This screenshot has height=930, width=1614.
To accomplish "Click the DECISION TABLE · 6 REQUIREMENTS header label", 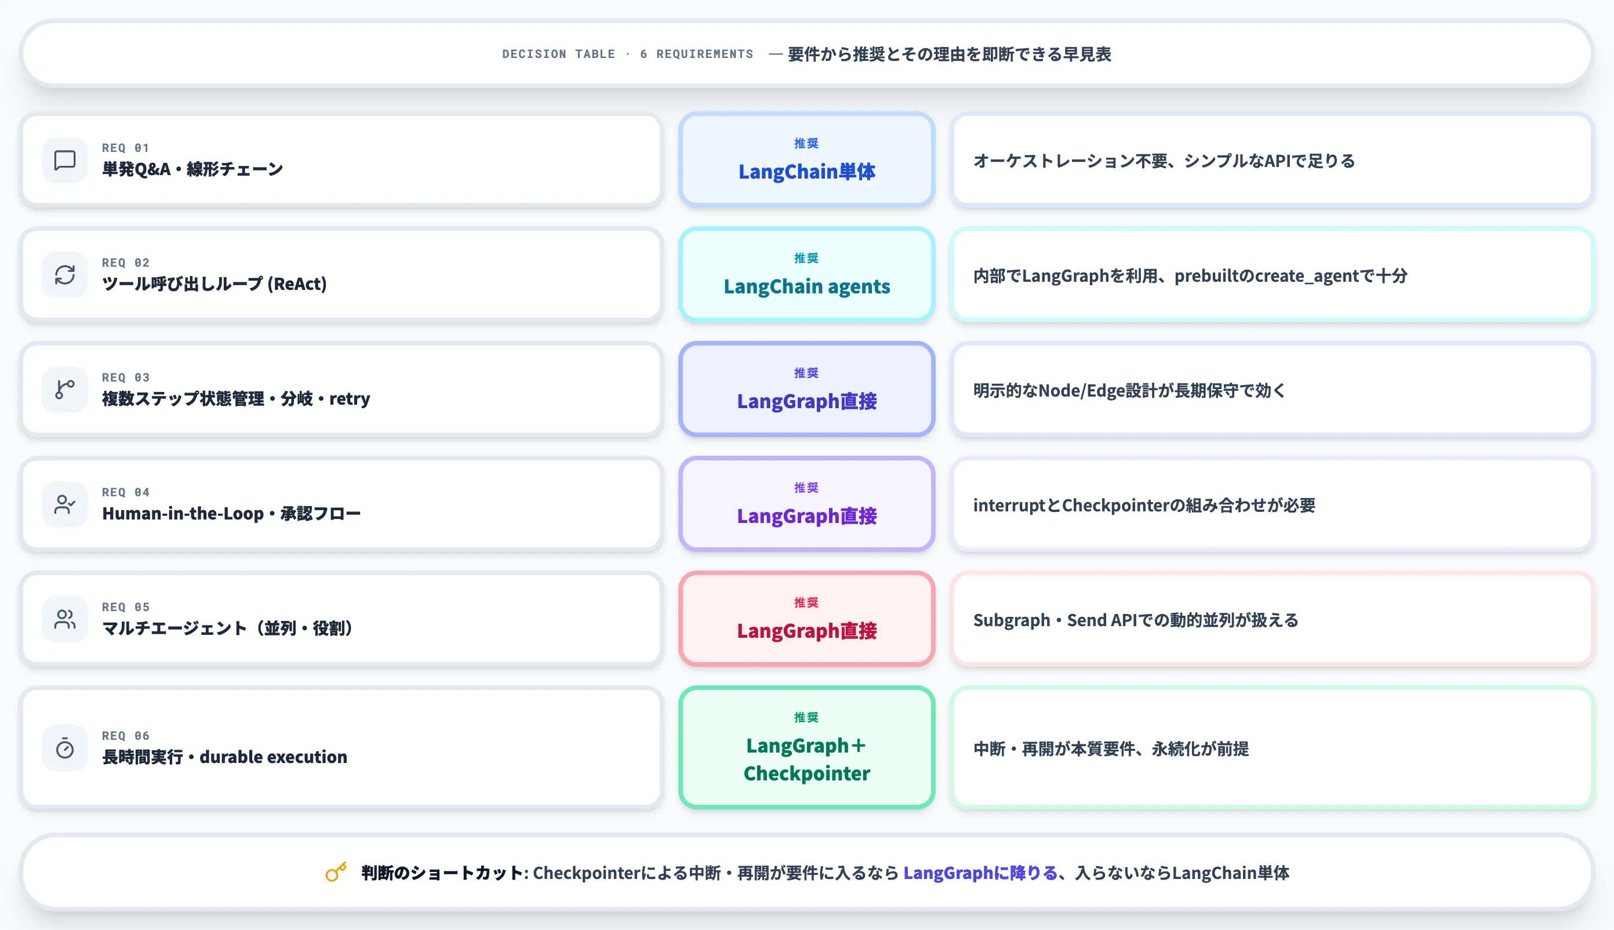I will [x=628, y=55].
